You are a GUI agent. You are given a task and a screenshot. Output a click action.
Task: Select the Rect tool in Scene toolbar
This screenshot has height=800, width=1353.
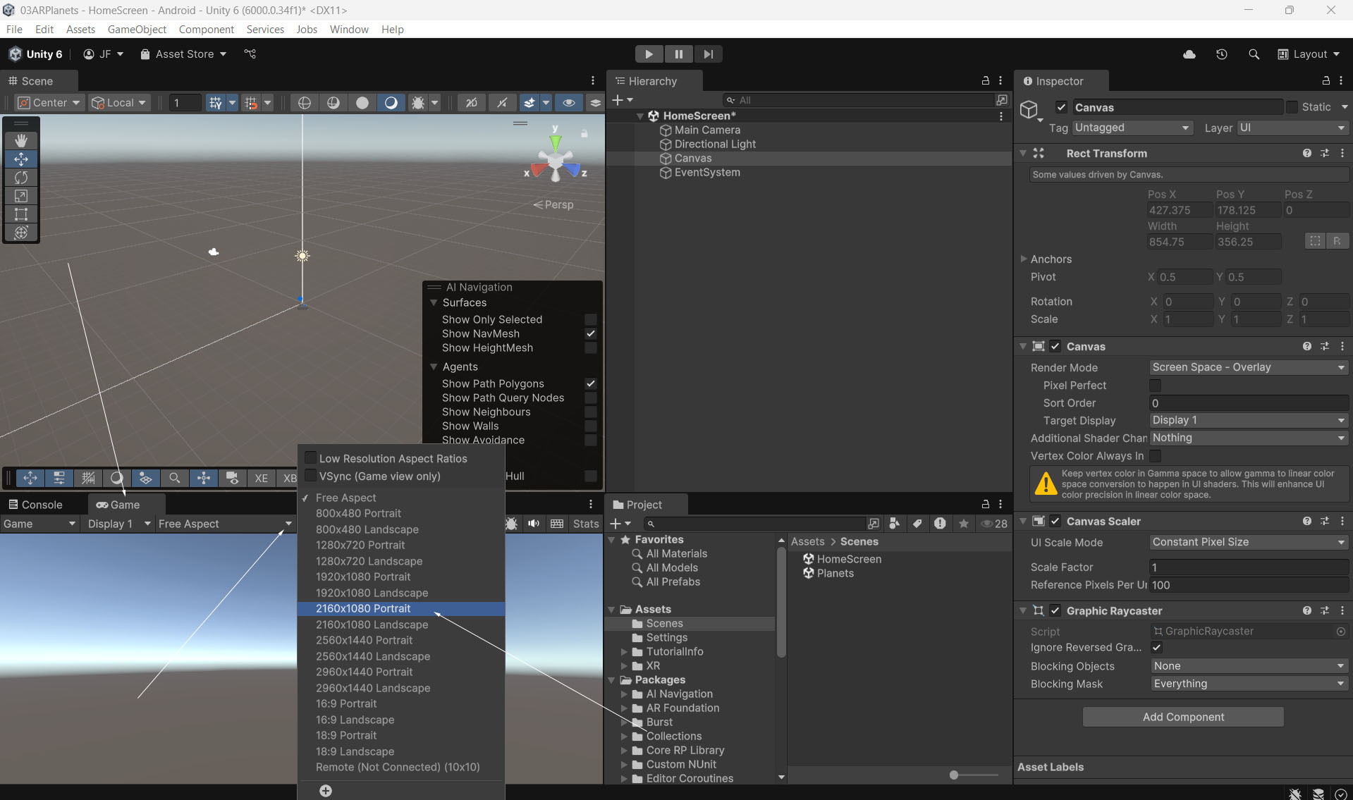tap(21, 214)
